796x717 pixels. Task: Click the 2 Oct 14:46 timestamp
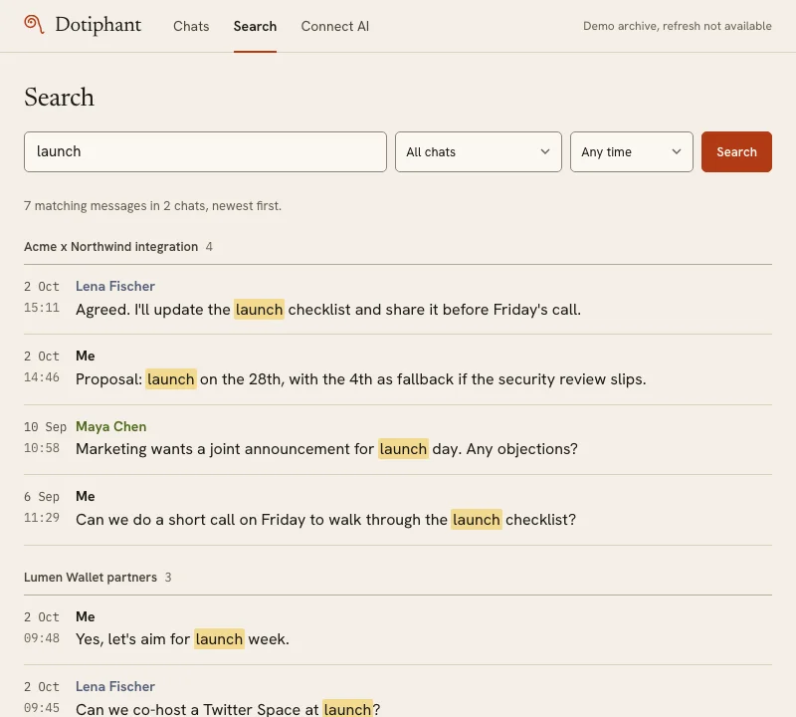[42, 366]
